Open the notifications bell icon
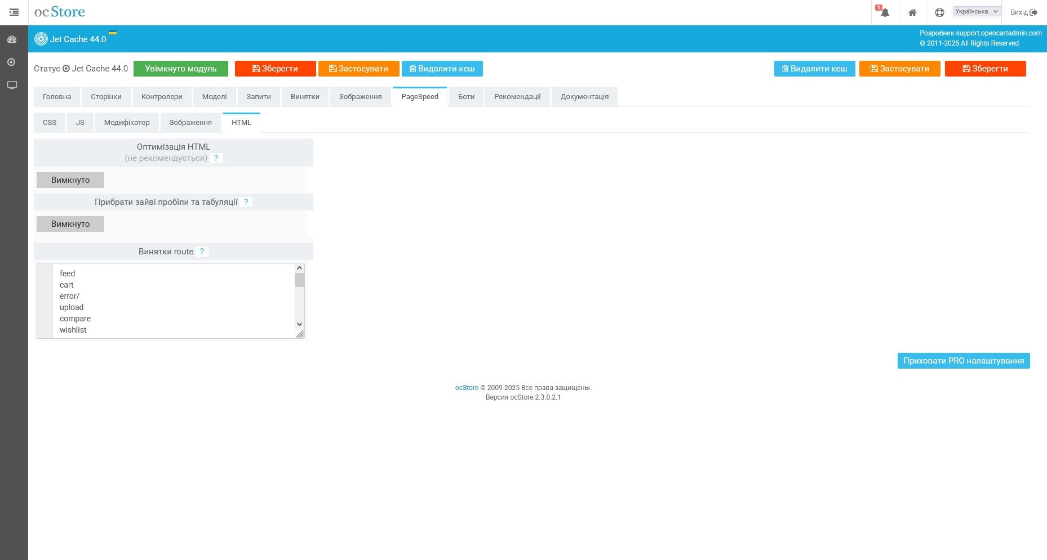 point(885,12)
